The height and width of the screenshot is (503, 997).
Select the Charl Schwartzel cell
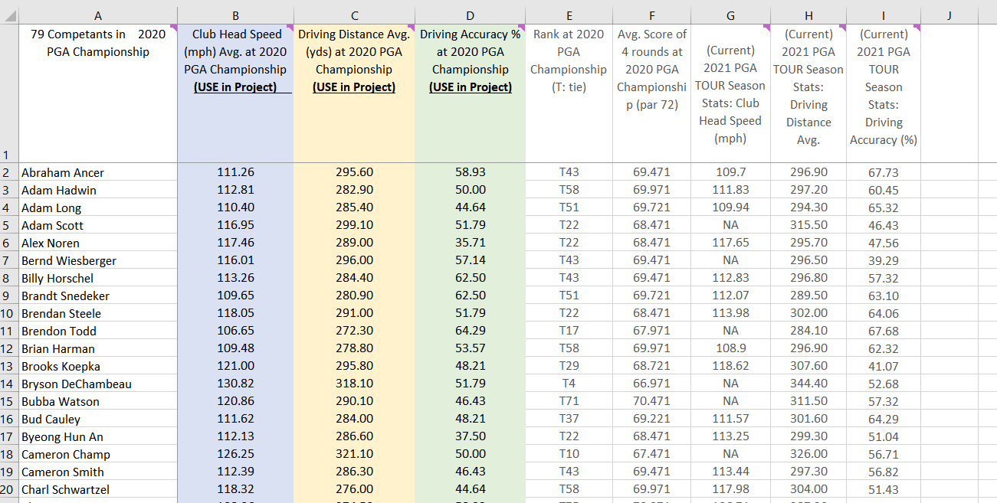(97, 489)
